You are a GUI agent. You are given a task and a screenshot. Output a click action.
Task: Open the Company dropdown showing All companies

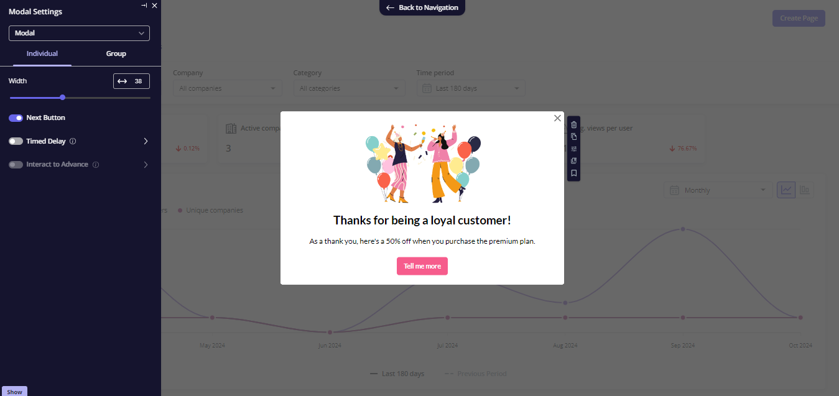227,88
